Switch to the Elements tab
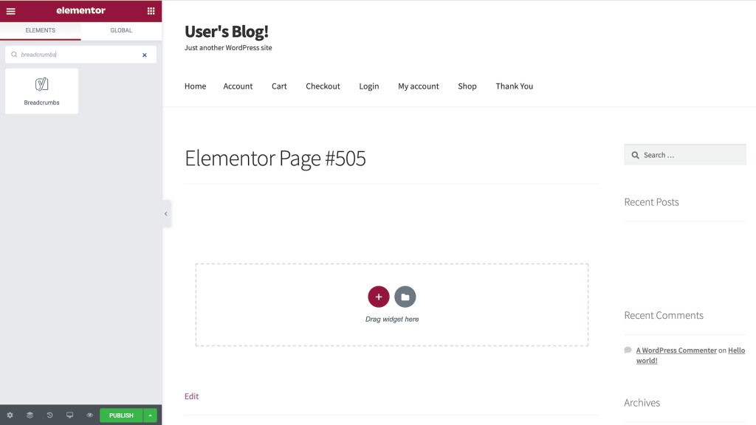Image resolution: width=756 pixels, height=425 pixels. pos(41,30)
